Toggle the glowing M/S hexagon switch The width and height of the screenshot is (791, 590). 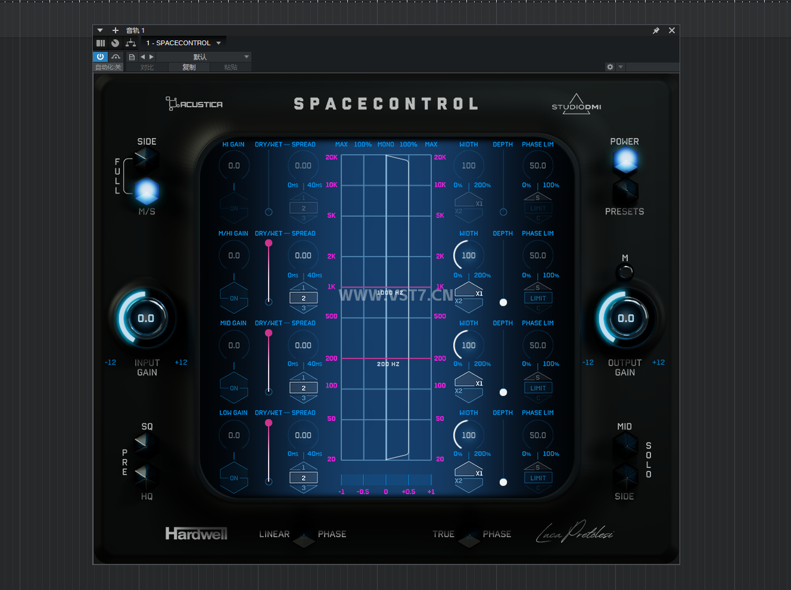click(x=147, y=191)
